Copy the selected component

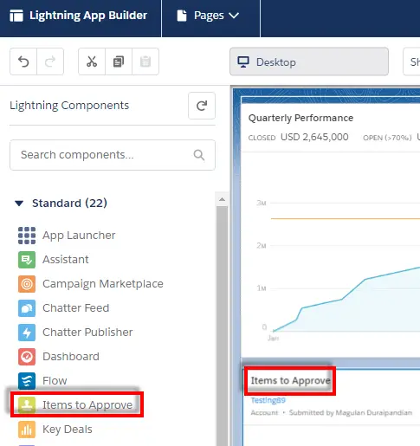click(119, 61)
